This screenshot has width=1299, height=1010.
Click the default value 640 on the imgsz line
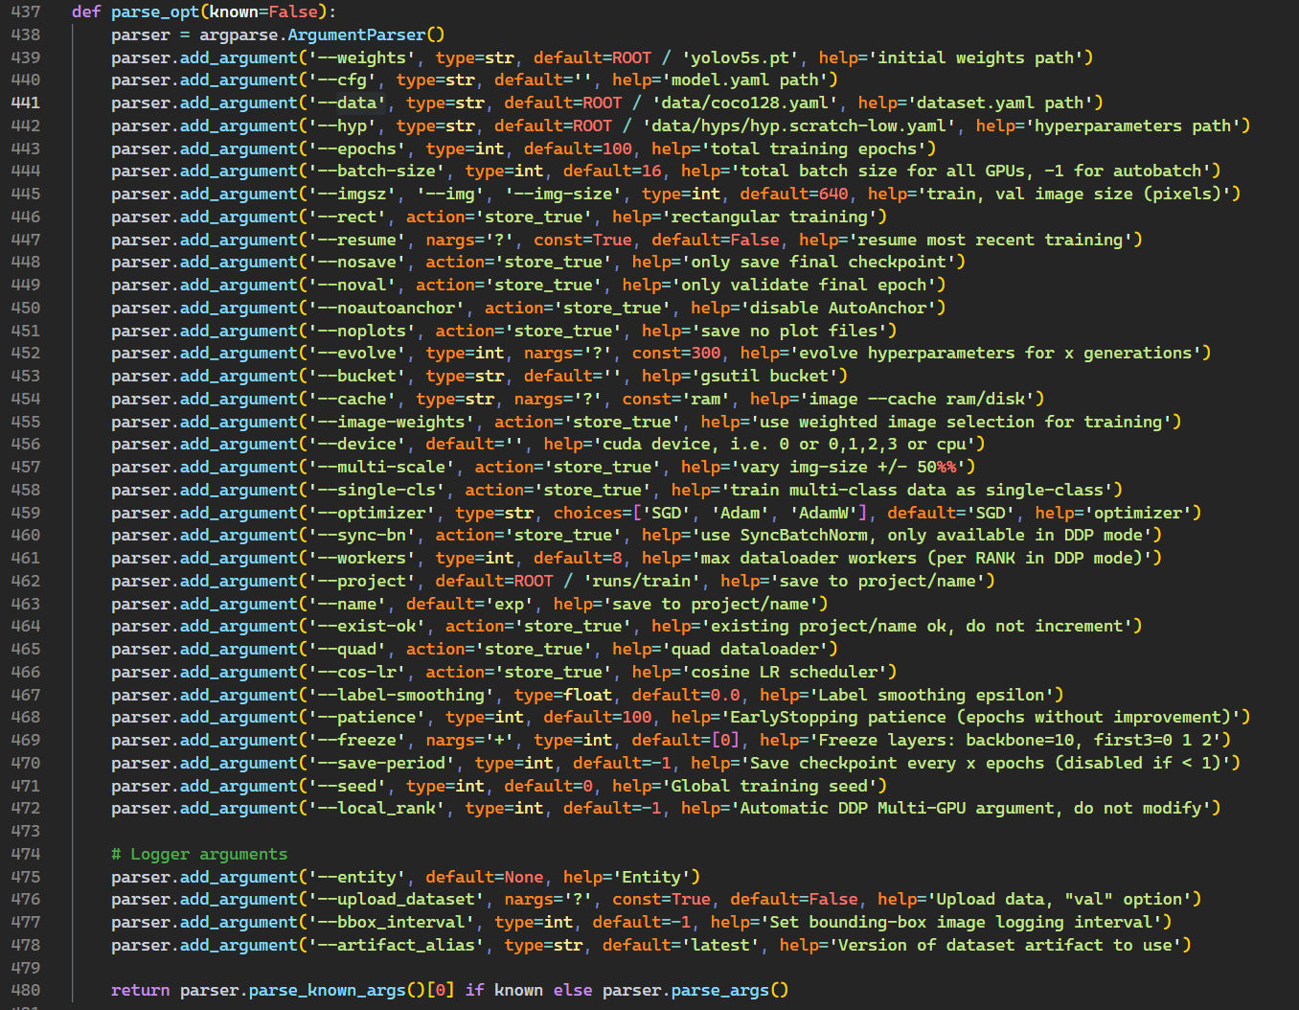point(833,194)
